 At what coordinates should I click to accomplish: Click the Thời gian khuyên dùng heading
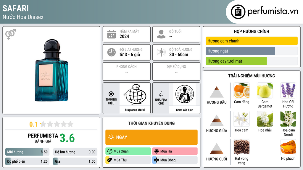[x=151, y=123]
